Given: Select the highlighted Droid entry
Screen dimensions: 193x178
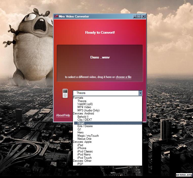Looking at the screenshot, I should [108, 123].
